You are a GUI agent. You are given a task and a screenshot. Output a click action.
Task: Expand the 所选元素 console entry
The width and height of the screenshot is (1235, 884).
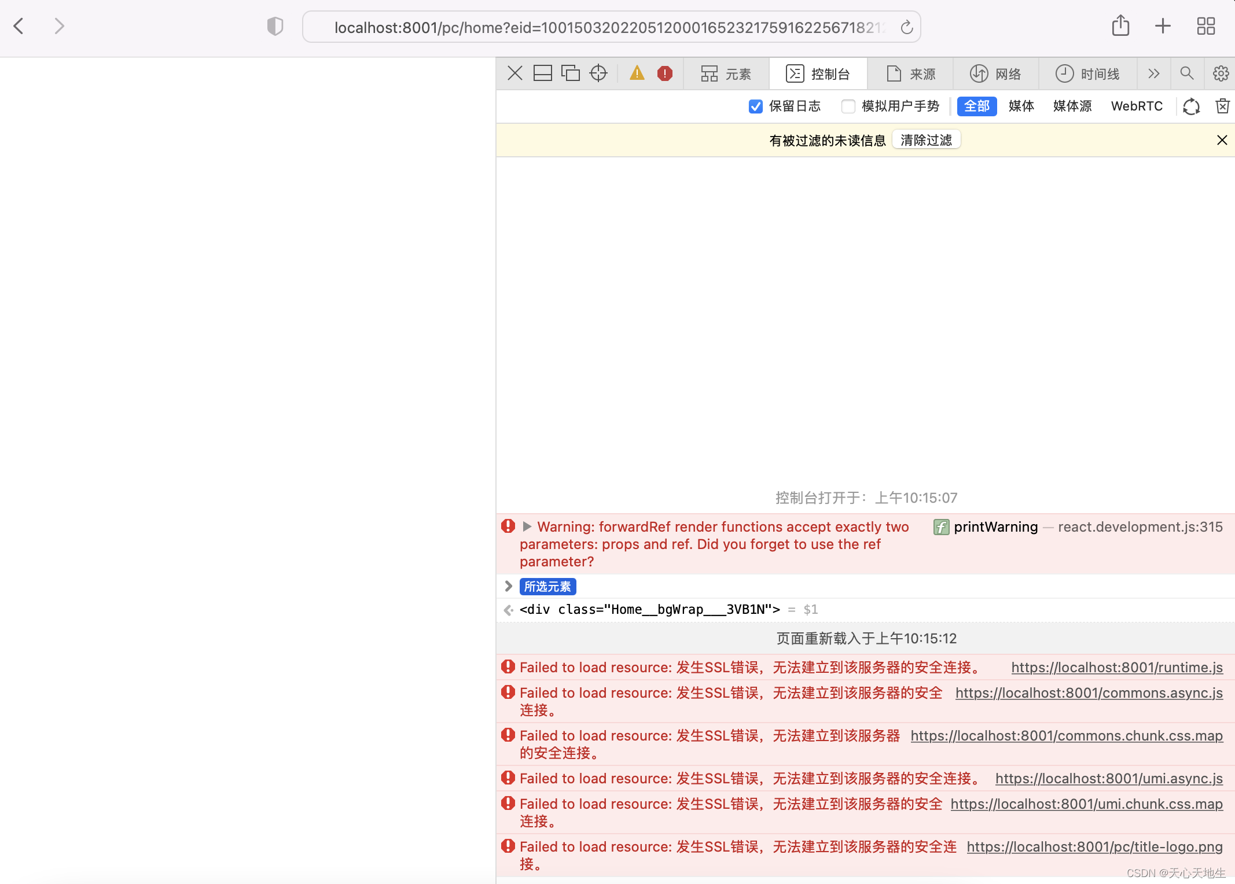pyautogui.click(x=509, y=587)
